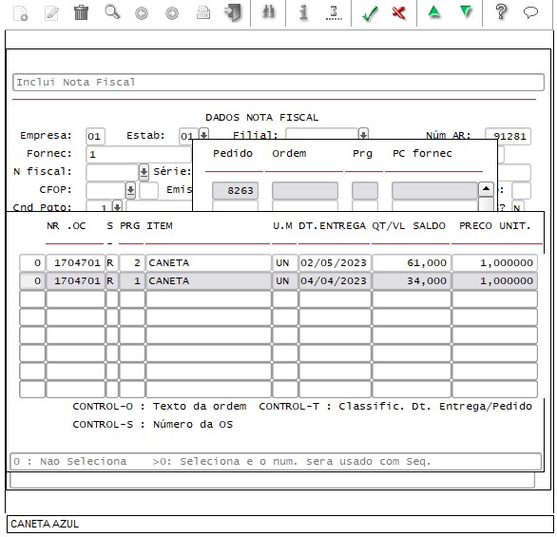Screen dimensions: 557x537
Task: Click saldo value 34,000
Action: (411, 281)
